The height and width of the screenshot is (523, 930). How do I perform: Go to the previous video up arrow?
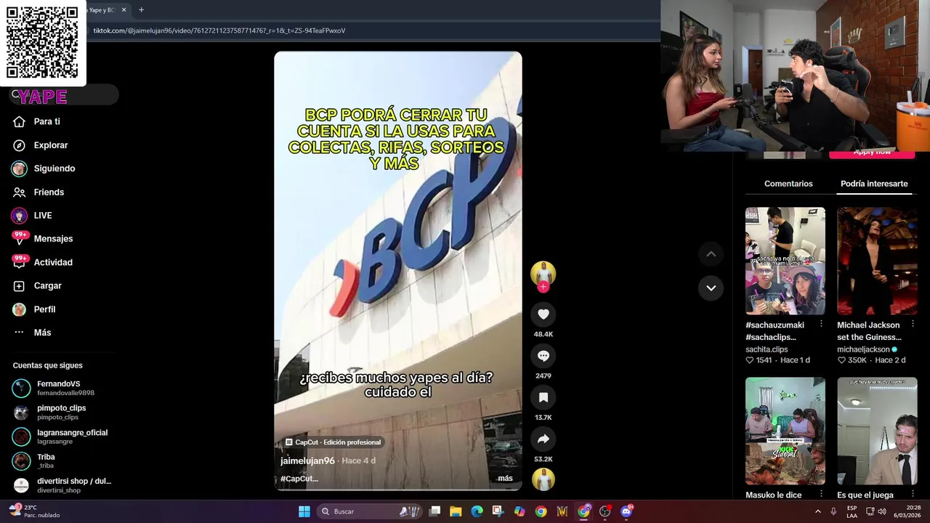(711, 254)
